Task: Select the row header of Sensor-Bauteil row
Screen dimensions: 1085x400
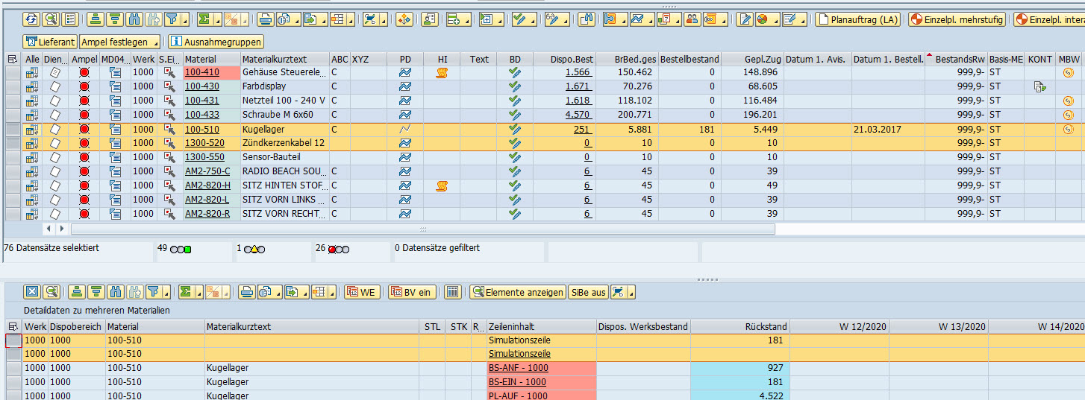Action: coord(13,158)
